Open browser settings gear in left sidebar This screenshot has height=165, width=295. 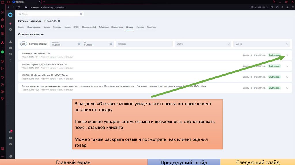pos(2,98)
